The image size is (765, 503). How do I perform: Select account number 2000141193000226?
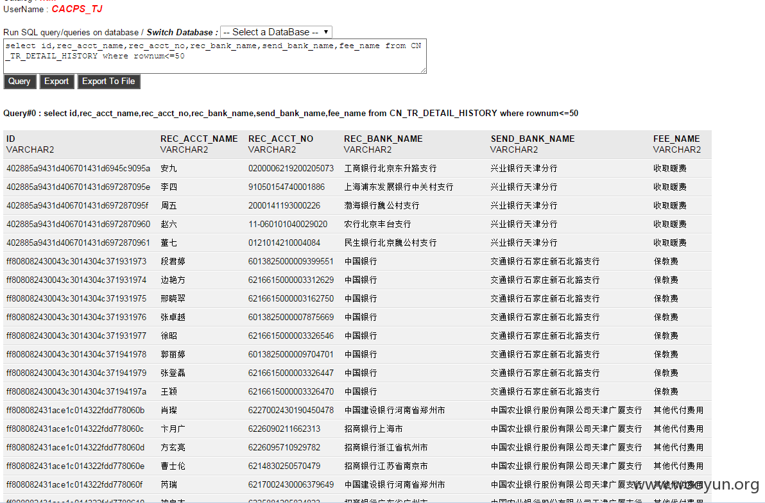284,205
